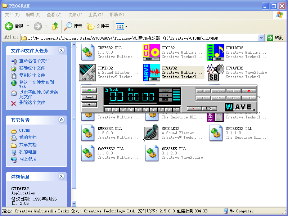This screenshot has height=216, width=288.
Task: Select the WS32RES.DLL file icon
Action: coord(151,153)
